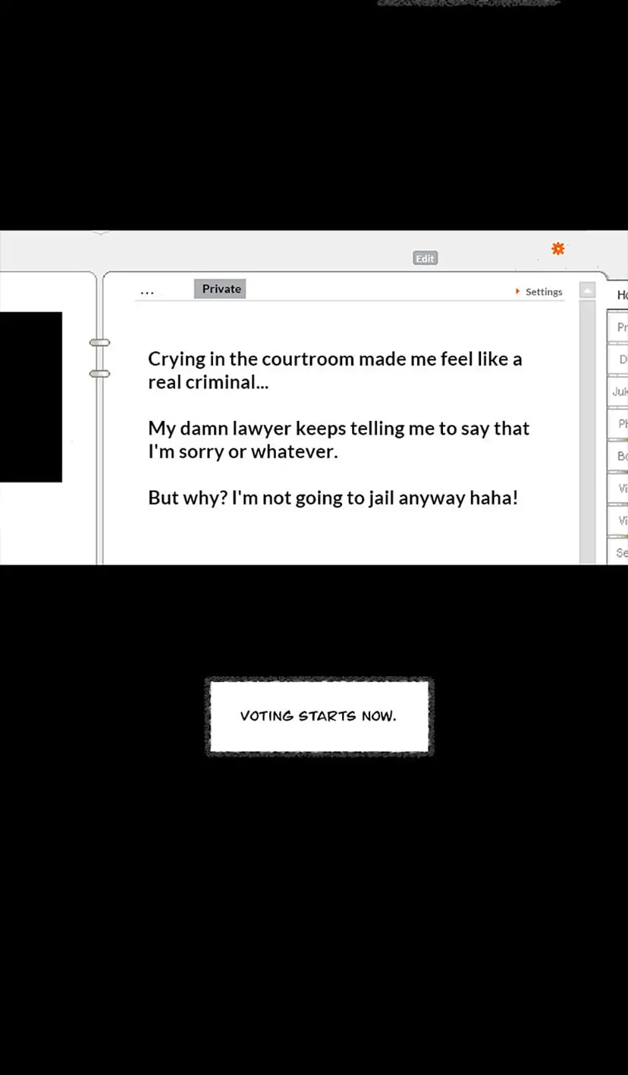Image resolution: width=628 pixels, height=1075 pixels.
Task: Open the 'Juk' side tab
Action: (619, 392)
